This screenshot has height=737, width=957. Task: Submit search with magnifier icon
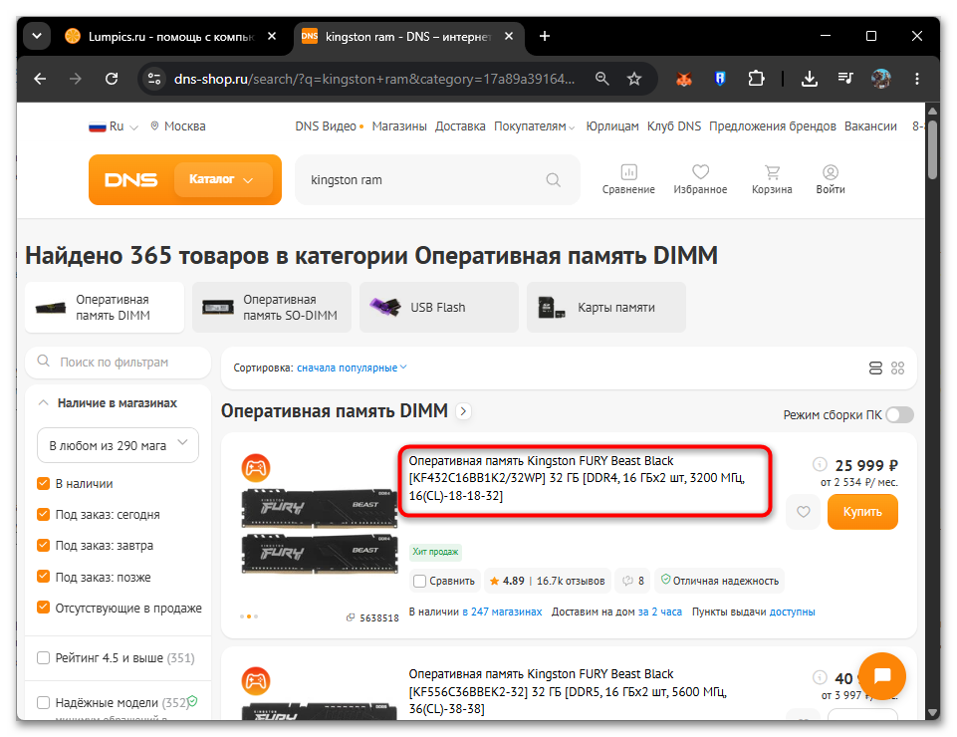pos(553,180)
